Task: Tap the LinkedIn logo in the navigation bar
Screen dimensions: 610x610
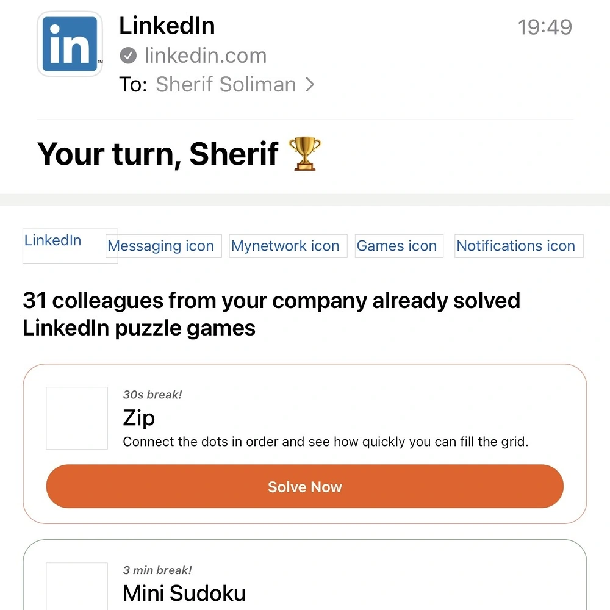Action: 52,240
